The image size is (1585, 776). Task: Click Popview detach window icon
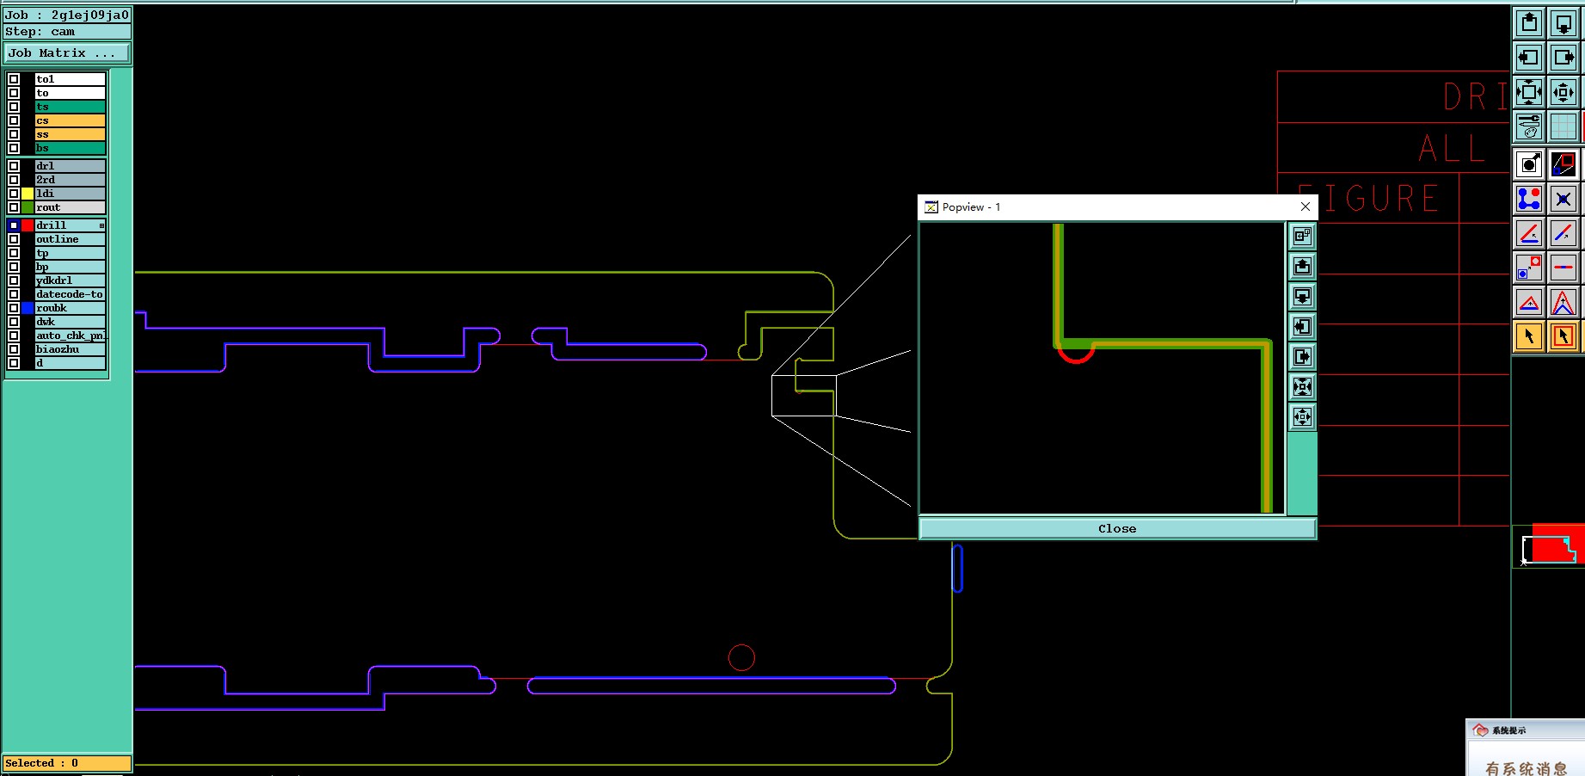1302,236
